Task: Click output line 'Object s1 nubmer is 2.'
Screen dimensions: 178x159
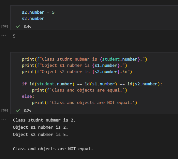Action: 40,127
